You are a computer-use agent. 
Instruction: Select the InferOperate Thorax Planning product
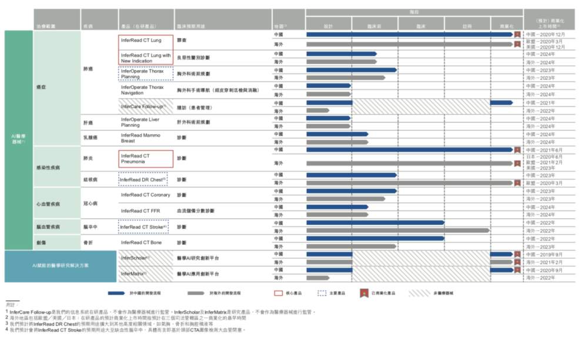146,74
